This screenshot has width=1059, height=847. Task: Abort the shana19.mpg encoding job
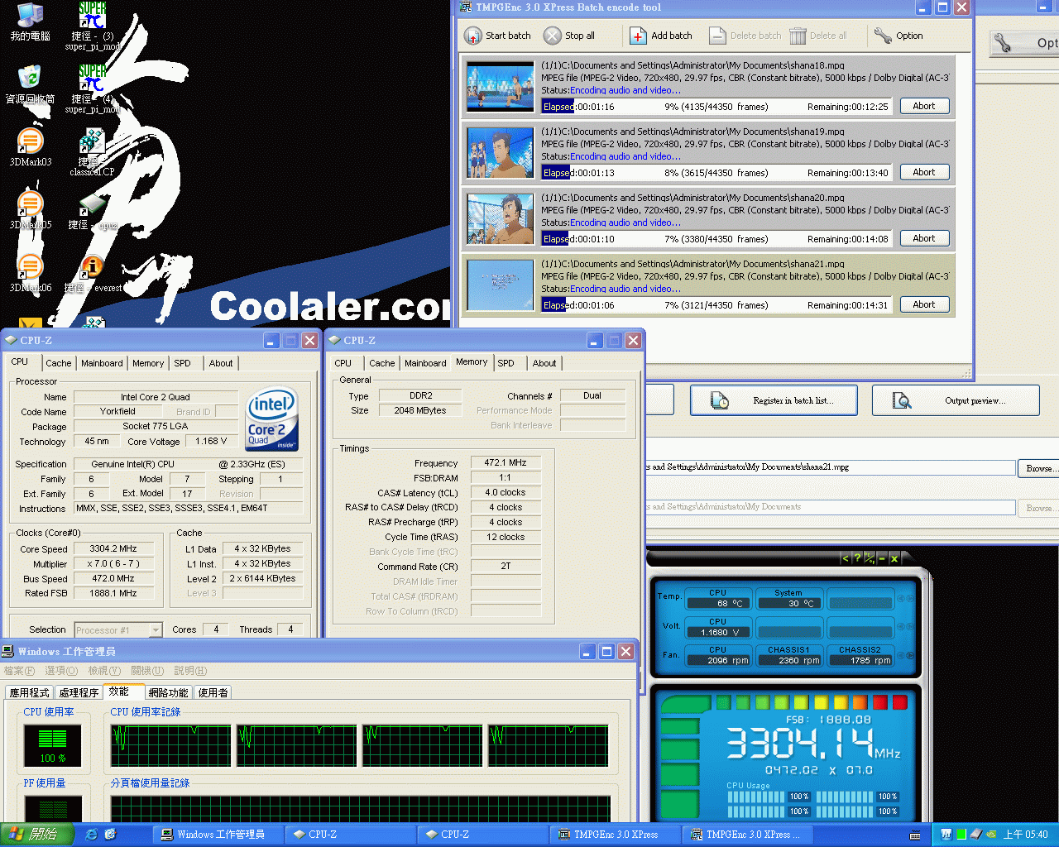(x=924, y=173)
